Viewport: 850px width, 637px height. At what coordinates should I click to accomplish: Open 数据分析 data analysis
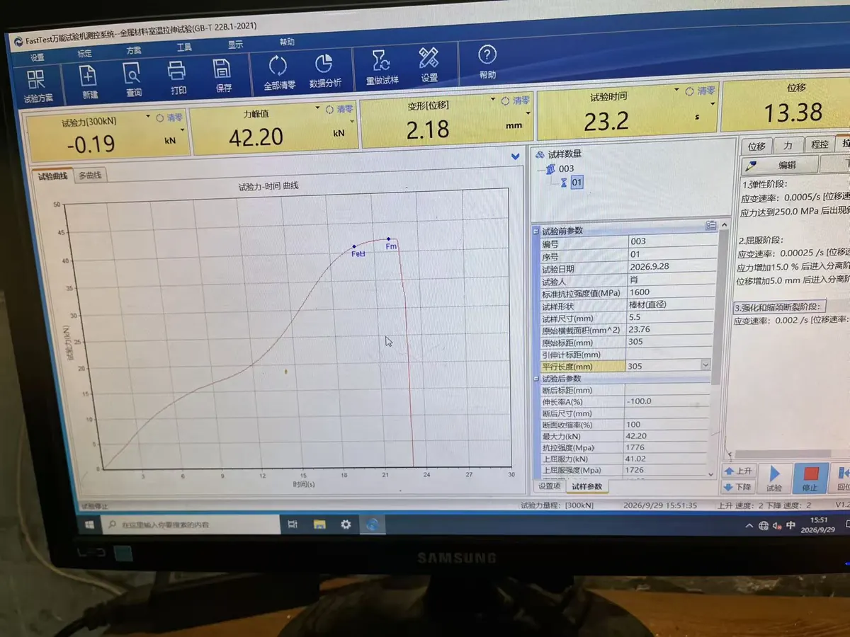click(x=325, y=71)
